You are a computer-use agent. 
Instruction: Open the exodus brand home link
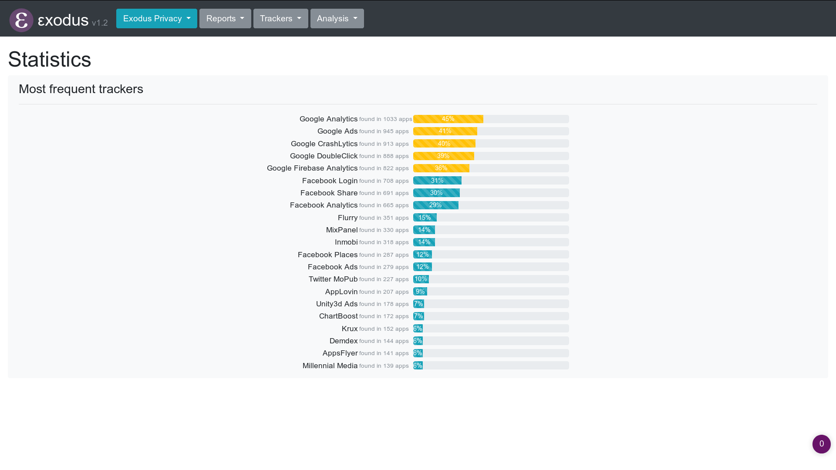63,20
